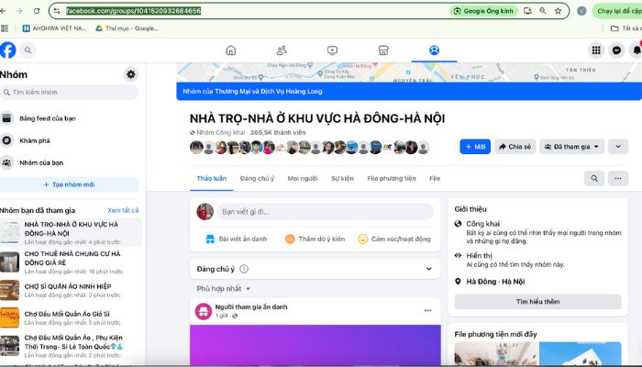The height and width of the screenshot is (367, 642).
Task: Click Người tham gia ẩn danh post author
Action: (x=251, y=306)
